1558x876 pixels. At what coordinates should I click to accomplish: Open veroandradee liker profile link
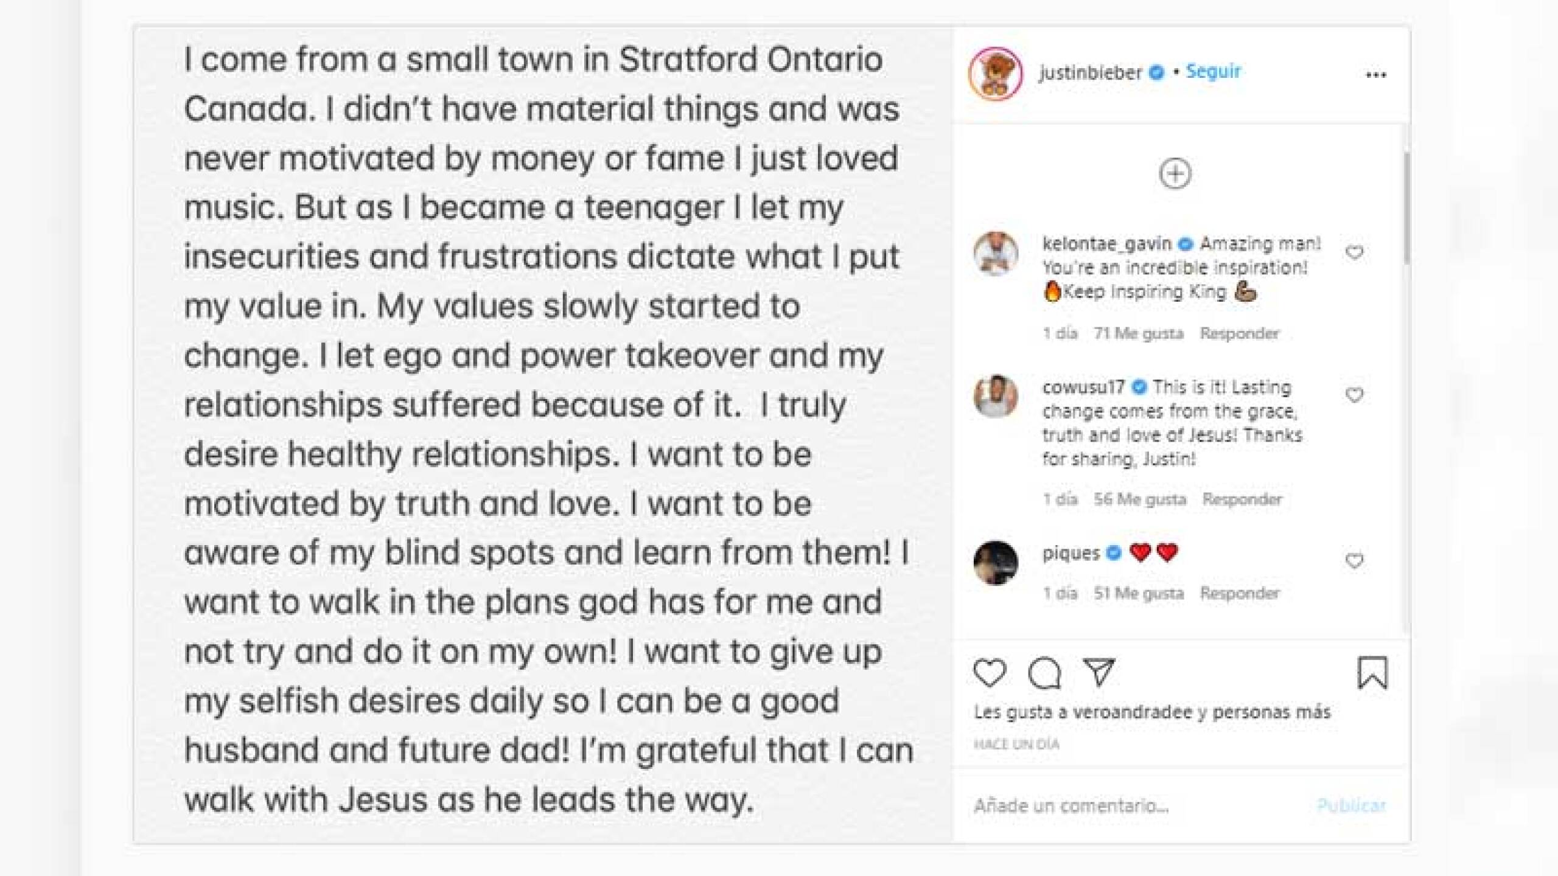coord(1132,712)
